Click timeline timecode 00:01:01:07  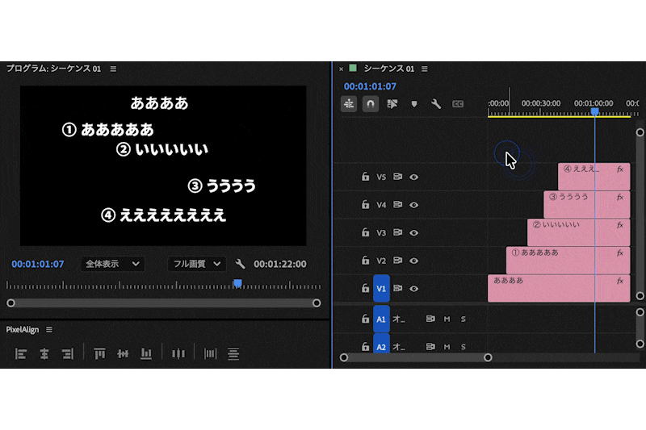370,86
